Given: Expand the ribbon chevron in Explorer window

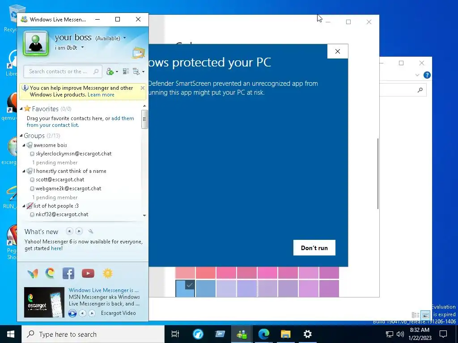Looking at the screenshot, I should [x=417, y=75].
